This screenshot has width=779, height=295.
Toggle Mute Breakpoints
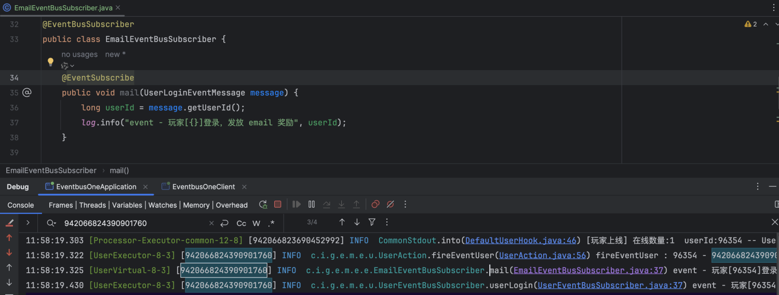(x=391, y=205)
